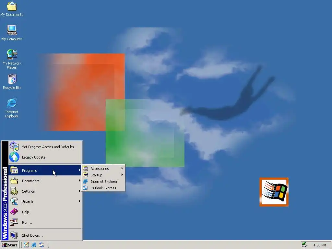The height and width of the screenshot is (249, 332).
Task: Click the Internet Explorer icon in Programs submenu
Action: pyautogui.click(x=85, y=182)
